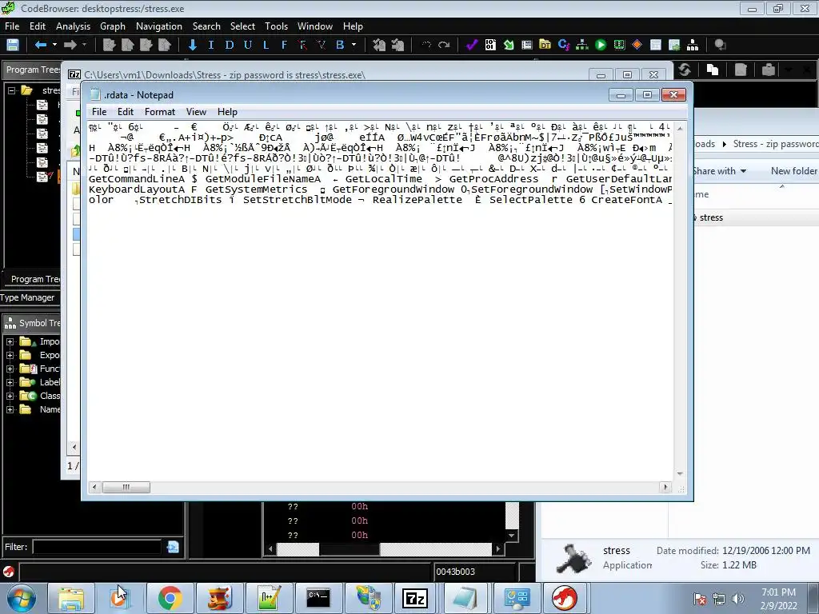Open CodeBrowser Window menu
Screen dimensions: 819x614
click(x=315, y=26)
